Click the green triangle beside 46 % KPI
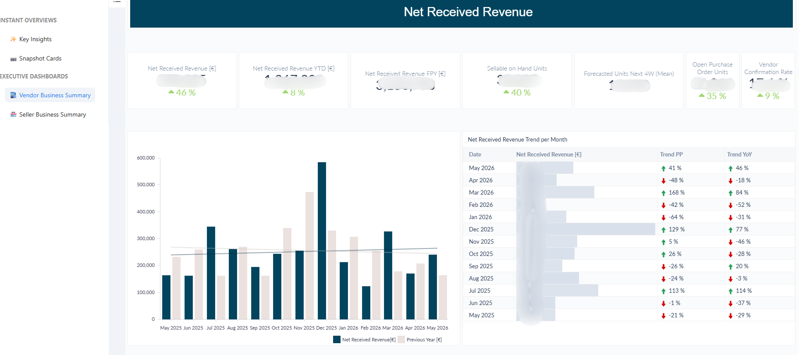 (171, 92)
